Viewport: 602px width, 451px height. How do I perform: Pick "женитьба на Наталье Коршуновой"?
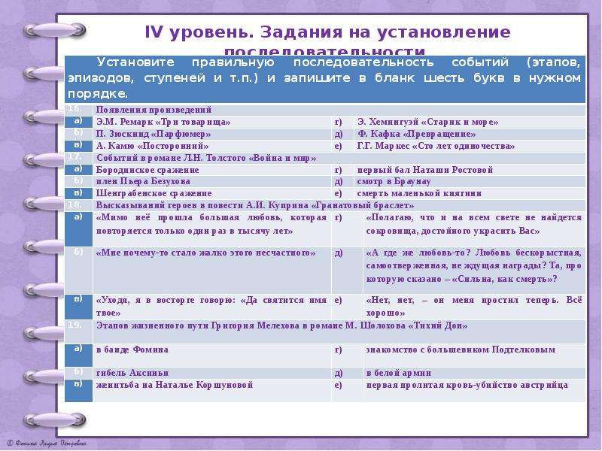[175, 385]
